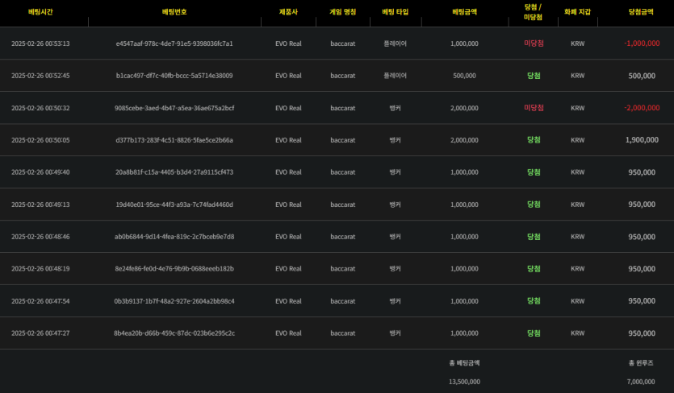Click the 베팅번호 column header
The height and width of the screenshot is (393, 674).
pyautogui.click(x=174, y=12)
